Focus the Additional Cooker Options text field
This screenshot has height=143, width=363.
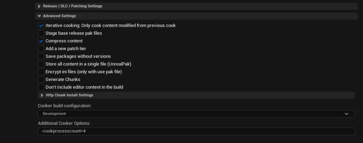point(196,131)
